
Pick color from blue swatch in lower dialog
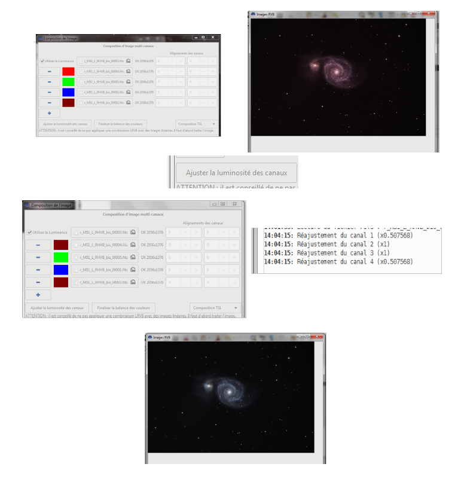coord(61,270)
